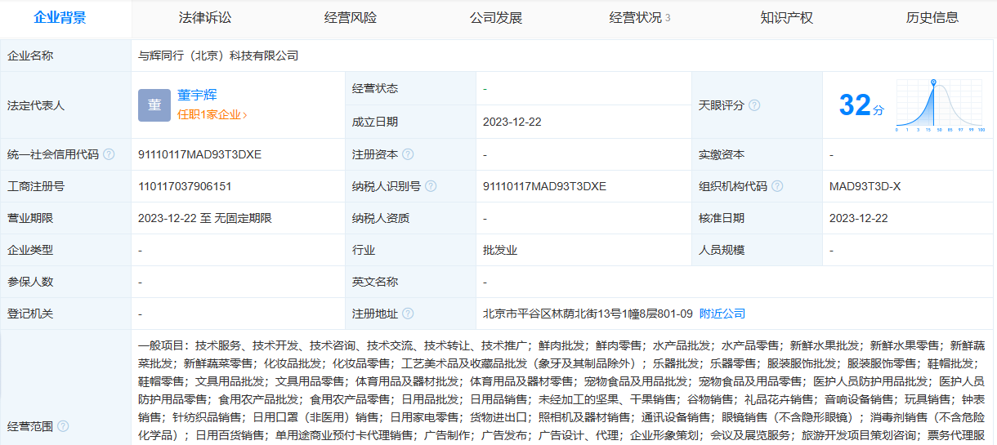This screenshot has height=445, width=997.
Task: Click the 工商注册号 label cell
Action: pos(65,186)
